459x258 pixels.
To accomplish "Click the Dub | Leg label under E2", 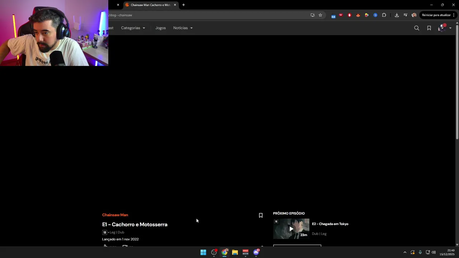I will click(x=319, y=234).
